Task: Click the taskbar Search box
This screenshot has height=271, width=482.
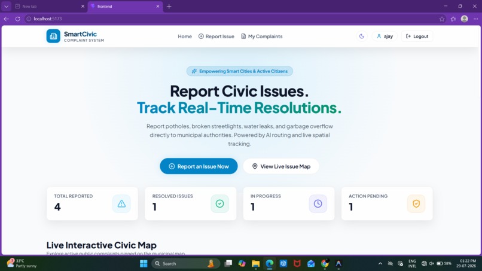Action: pyautogui.click(x=185, y=264)
